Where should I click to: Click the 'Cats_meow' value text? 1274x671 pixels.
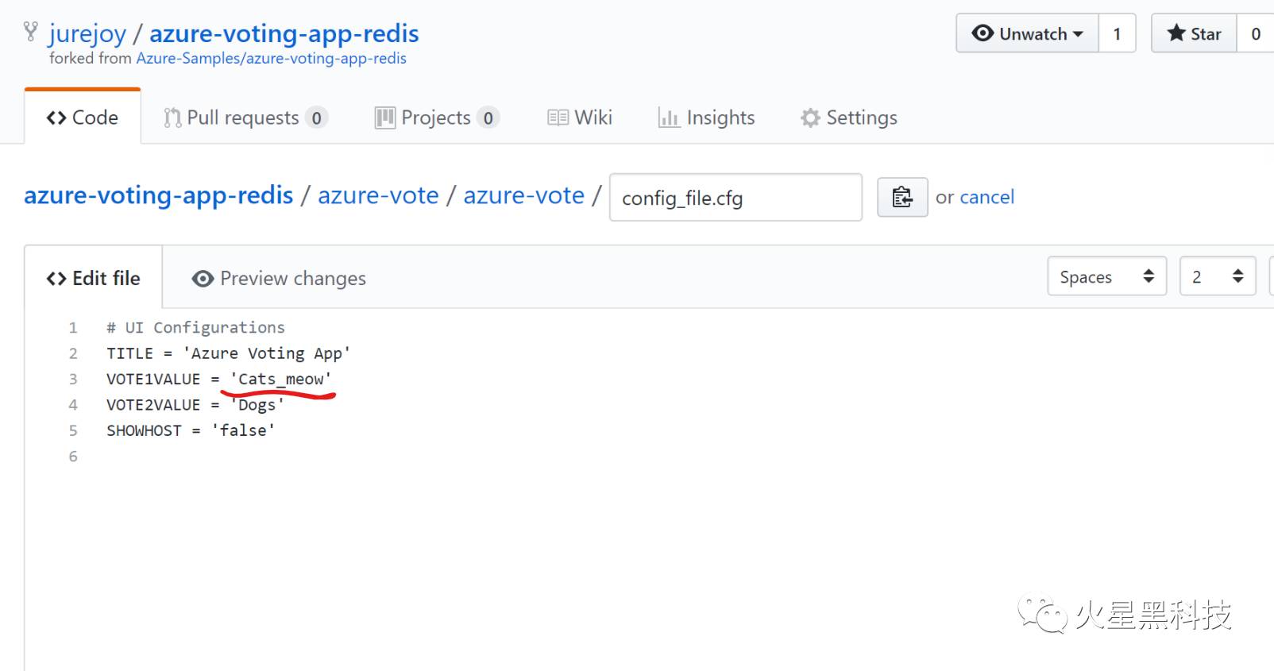pyautogui.click(x=281, y=379)
